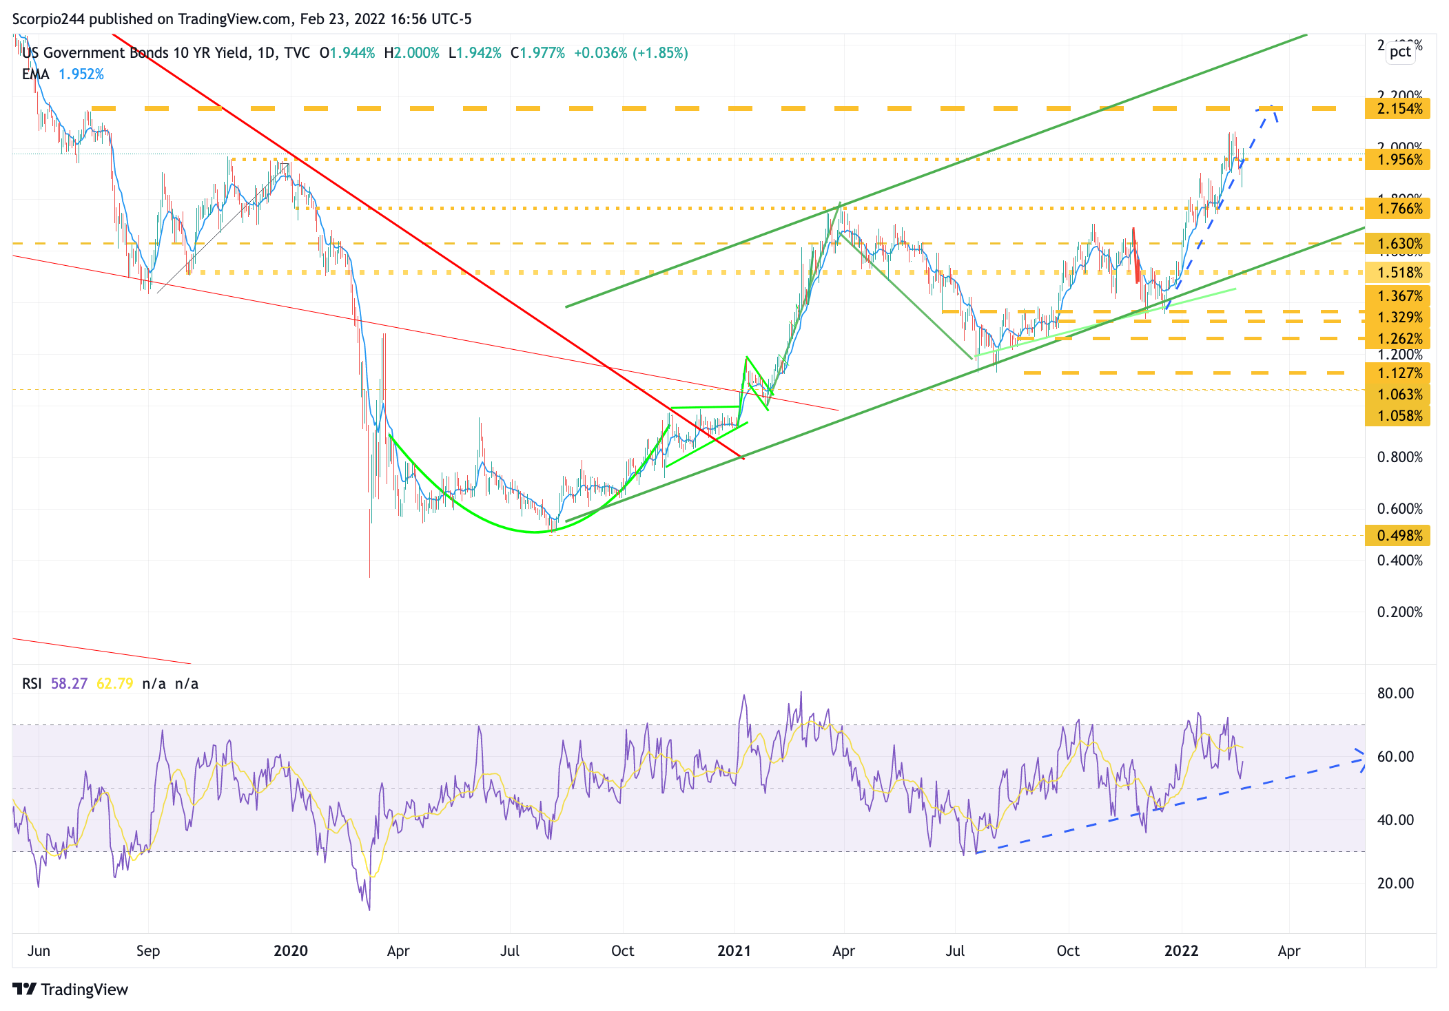Click the 1.630% price level label

click(1399, 244)
